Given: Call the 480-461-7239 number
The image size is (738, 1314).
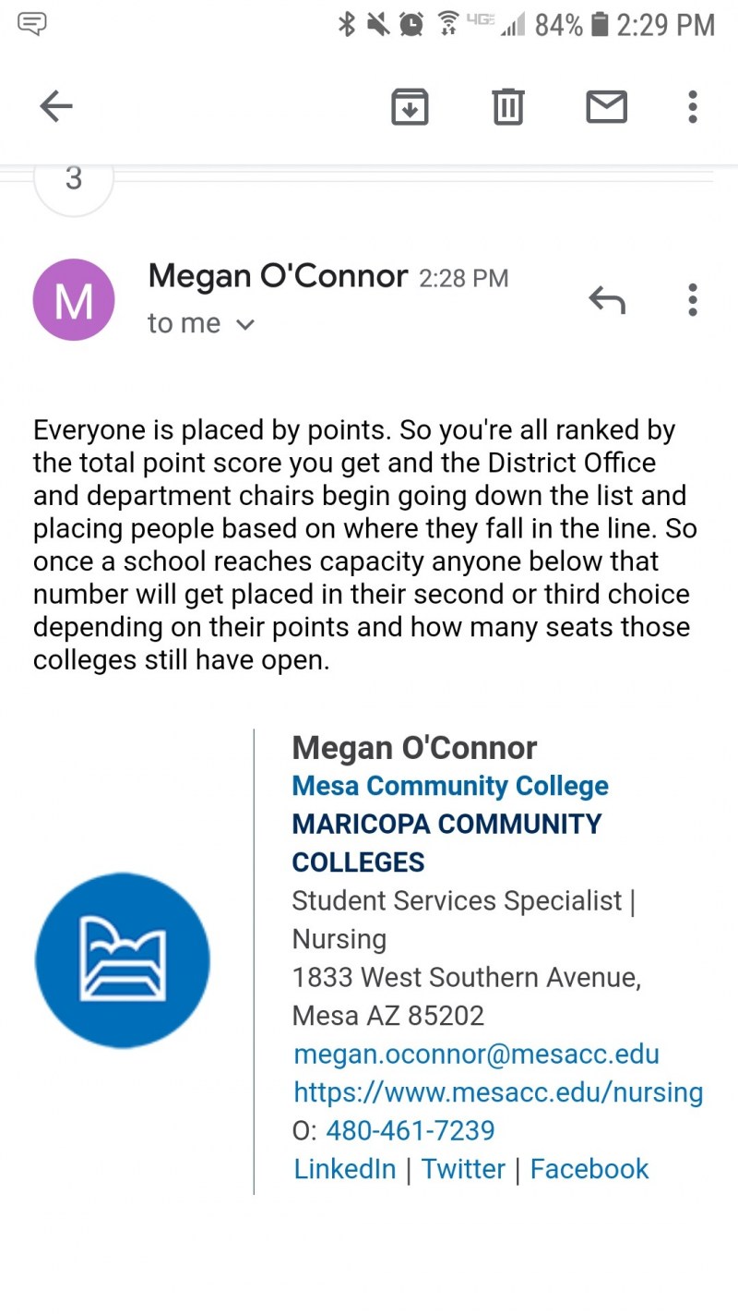Looking at the screenshot, I should tap(432, 1129).
